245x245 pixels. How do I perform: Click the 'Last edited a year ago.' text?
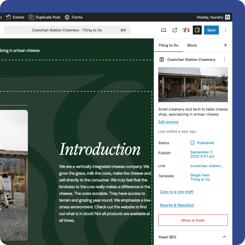click(177, 132)
